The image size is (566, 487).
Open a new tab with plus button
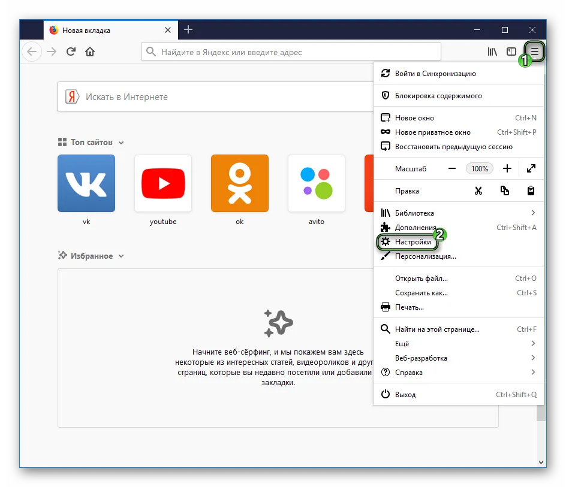[188, 29]
